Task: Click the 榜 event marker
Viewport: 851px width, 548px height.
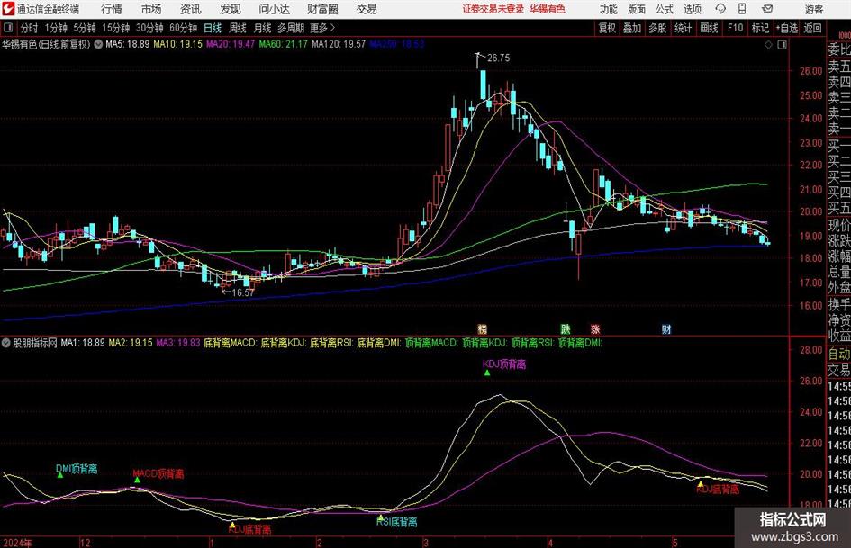Action: point(482,328)
